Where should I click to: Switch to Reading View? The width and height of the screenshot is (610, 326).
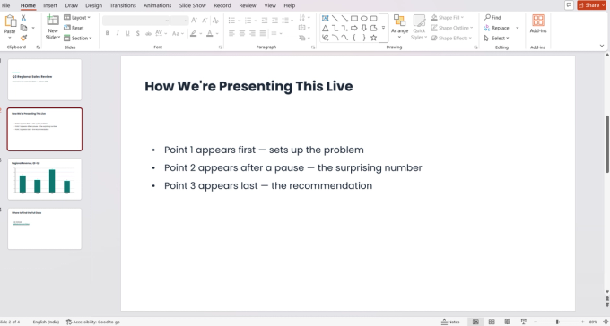[x=508, y=322]
